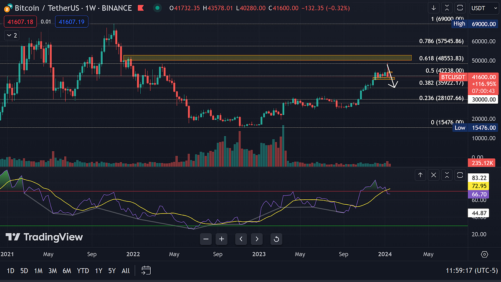Move indicator pane up with the arrow icon
The width and height of the screenshot is (501, 282).
[x=420, y=175]
